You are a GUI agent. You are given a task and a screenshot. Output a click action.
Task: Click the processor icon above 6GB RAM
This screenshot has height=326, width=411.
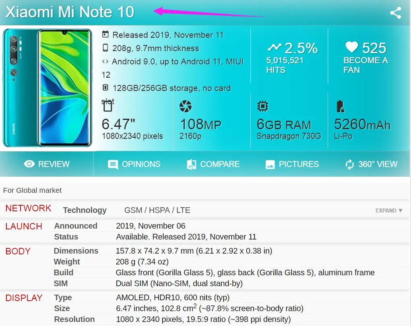coord(262,106)
